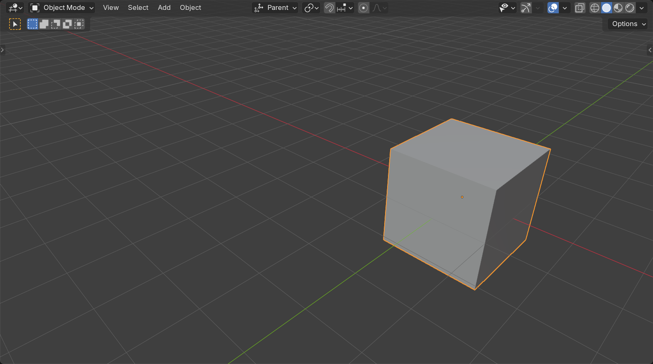Select the Select Box tool icon
The image size is (653, 364).
(15, 24)
